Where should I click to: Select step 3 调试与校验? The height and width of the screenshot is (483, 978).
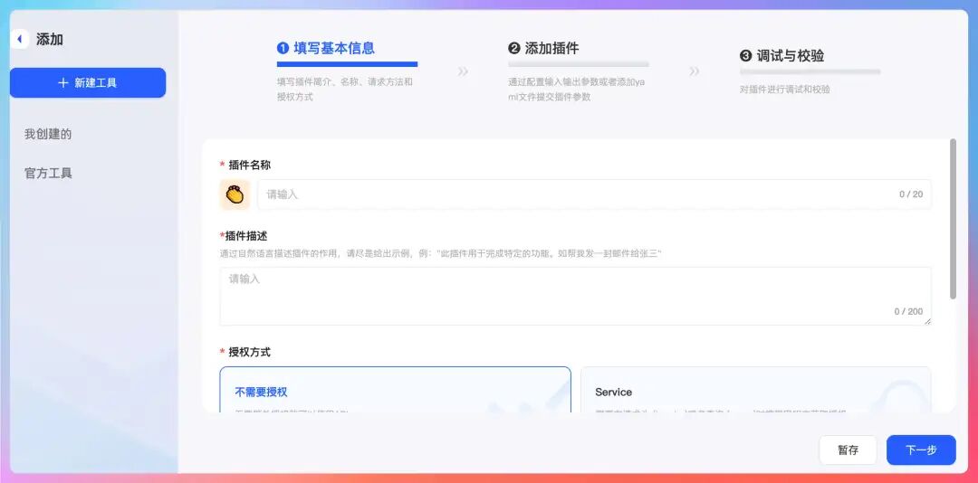point(782,55)
